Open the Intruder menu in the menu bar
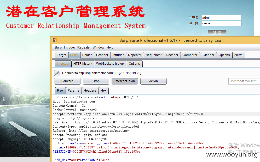The width and height of the screenshot is (260, 162). point(70,47)
